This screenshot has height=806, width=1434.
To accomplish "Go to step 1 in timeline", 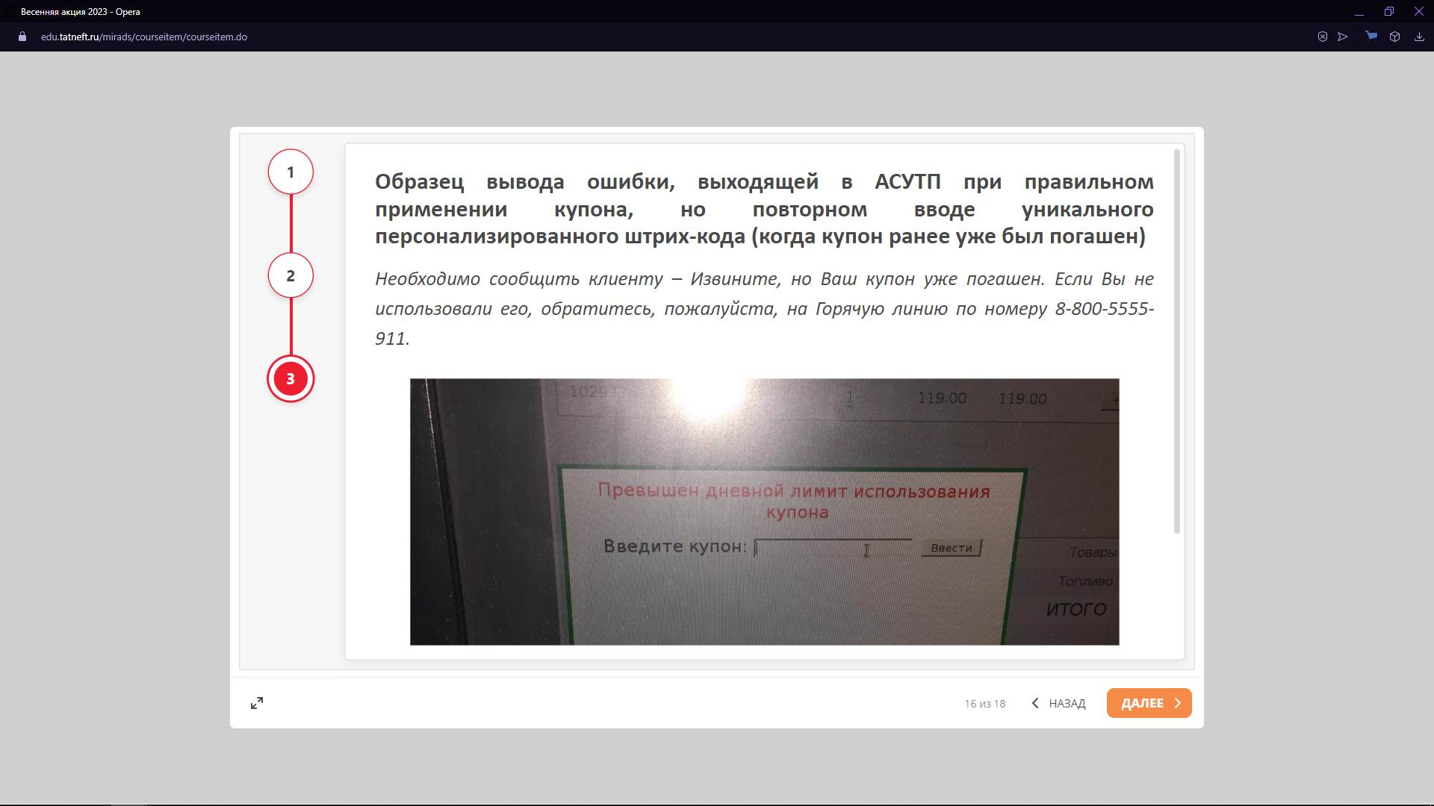I will (x=291, y=172).
